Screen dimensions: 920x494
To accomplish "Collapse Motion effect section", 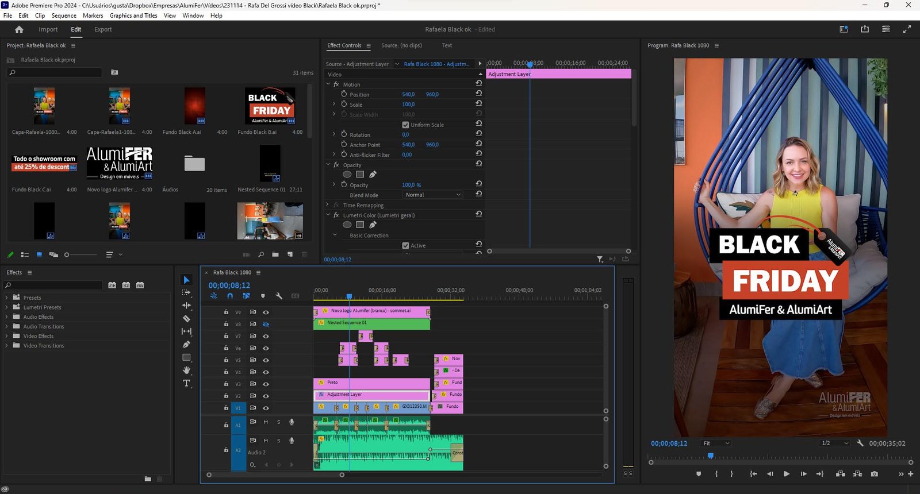I will coord(328,84).
